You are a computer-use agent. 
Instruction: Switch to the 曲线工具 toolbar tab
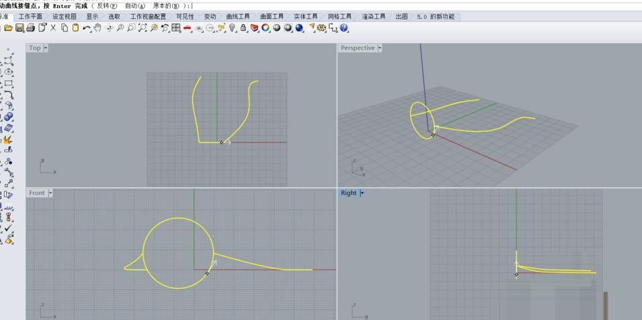pyautogui.click(x=237, y=17)
